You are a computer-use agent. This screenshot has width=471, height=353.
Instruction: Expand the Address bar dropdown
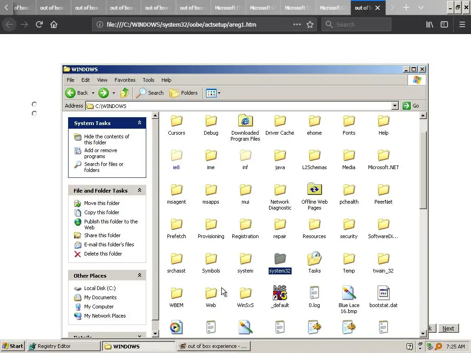coord(395,106)
